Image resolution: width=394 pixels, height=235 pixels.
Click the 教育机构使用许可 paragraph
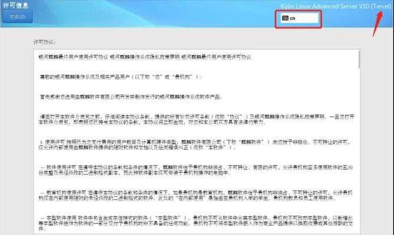(x=196, y=196)
